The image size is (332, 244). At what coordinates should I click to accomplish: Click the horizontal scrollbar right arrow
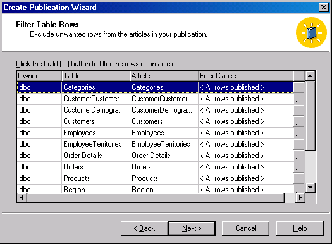coord(300,198)
